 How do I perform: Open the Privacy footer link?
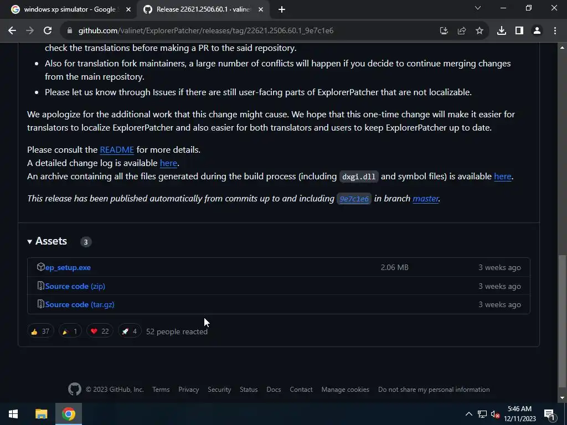pos(189,390)
